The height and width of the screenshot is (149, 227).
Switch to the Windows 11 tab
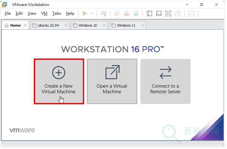coord(128,25)
